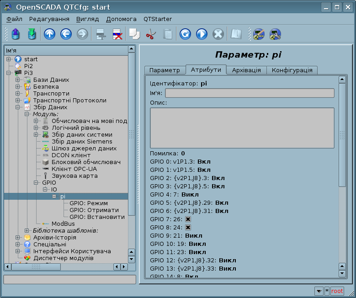Start periodic refresh with the play icon
Screen dimensions: 356x298
[x=202, y=34]
